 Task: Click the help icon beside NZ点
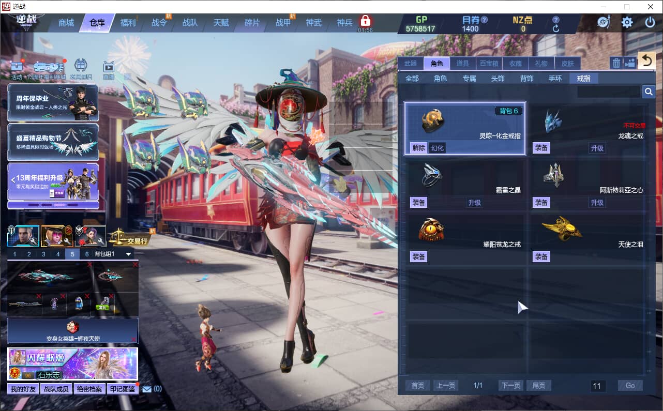pos(556,20)
